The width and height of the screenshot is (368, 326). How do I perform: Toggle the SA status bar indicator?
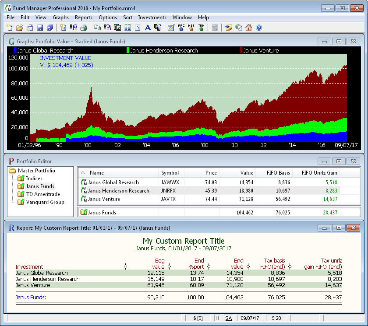point(229,318)
